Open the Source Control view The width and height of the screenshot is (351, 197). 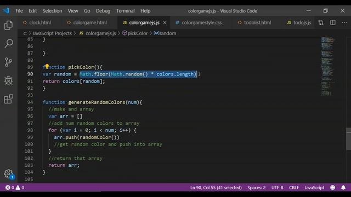click(x=9, y=62)
